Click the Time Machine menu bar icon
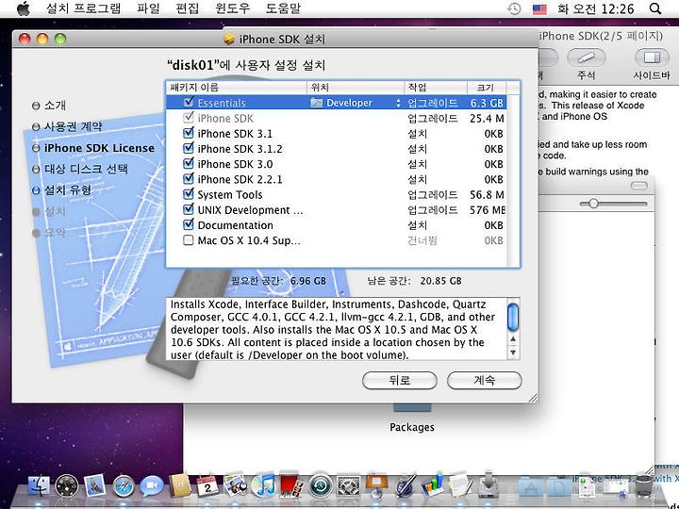This screenshot has width=679, height=509. (514, 8)
